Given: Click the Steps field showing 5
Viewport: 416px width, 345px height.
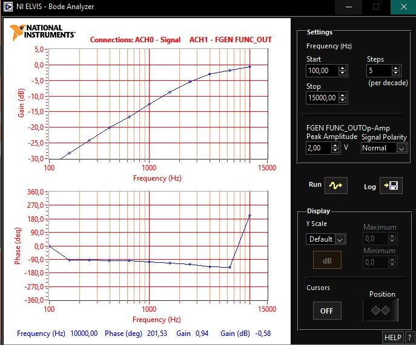Looking at the screenshot, I should [x=378, y=71].
